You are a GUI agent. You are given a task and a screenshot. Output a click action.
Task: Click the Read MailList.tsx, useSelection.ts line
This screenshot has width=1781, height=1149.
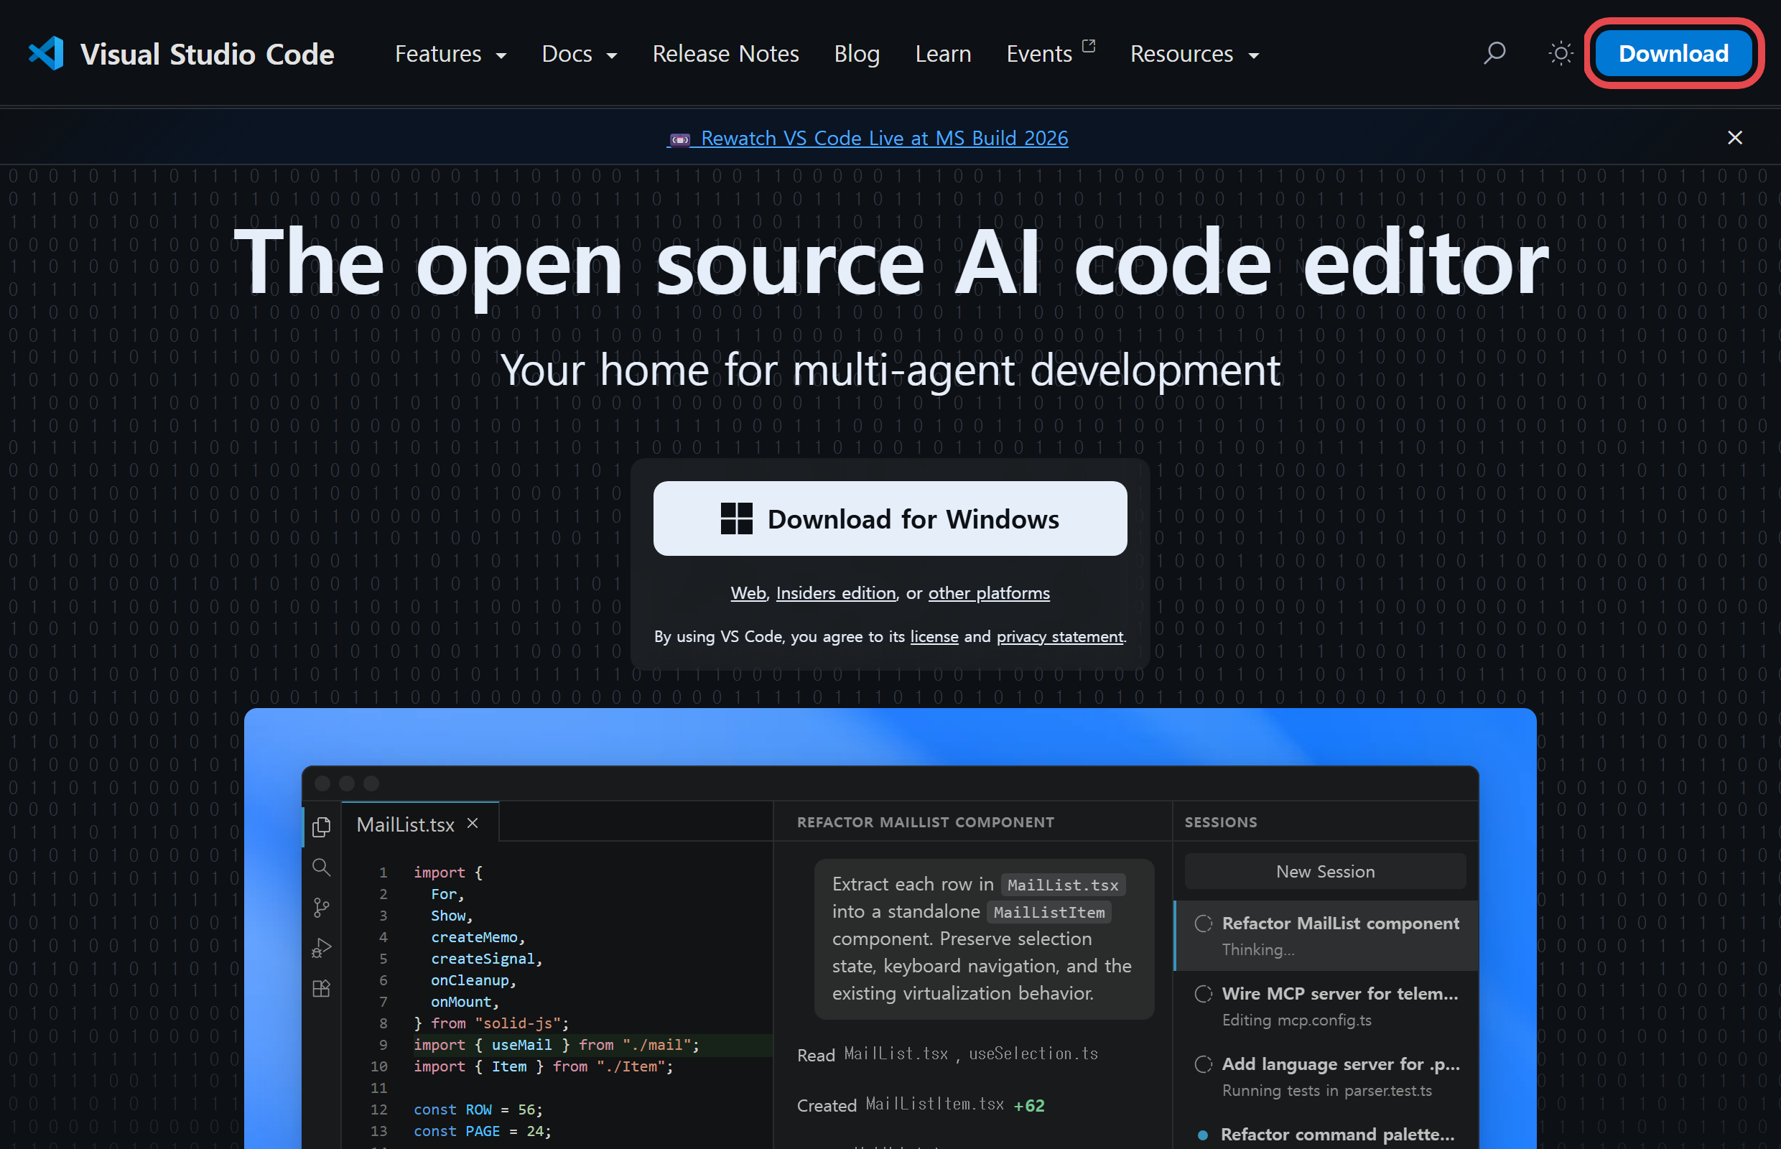[x=947, y=1054]
